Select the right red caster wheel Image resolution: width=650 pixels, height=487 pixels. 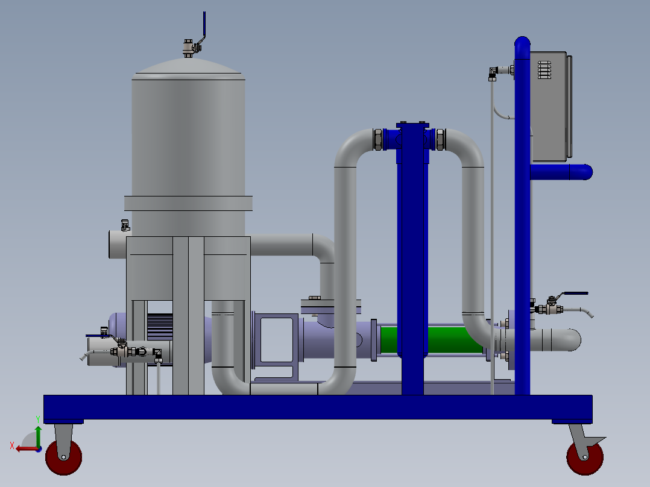tap(585, 457)
